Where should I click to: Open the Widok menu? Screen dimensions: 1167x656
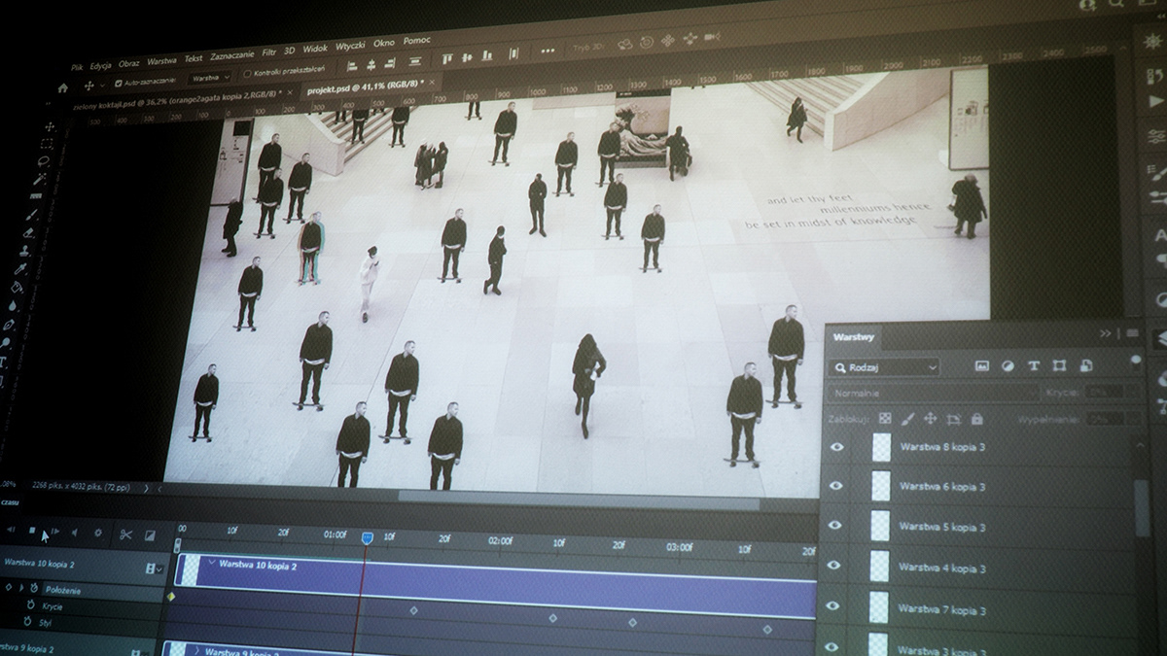[x=315, y=49]
